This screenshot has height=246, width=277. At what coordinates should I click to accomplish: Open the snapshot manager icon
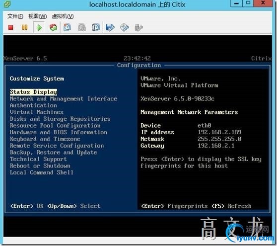(96, 28)
